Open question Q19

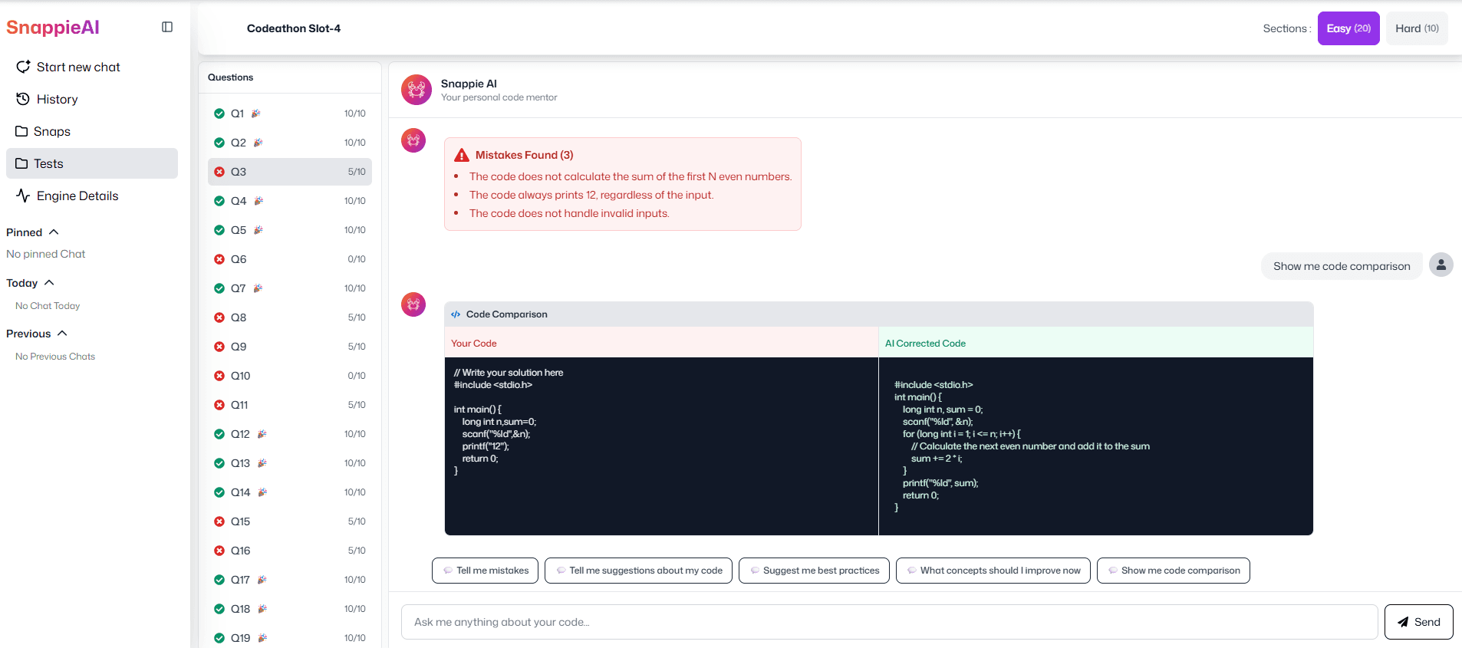(290, 638)
